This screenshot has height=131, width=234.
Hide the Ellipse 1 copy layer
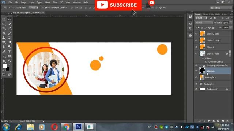tap(196, 54)
